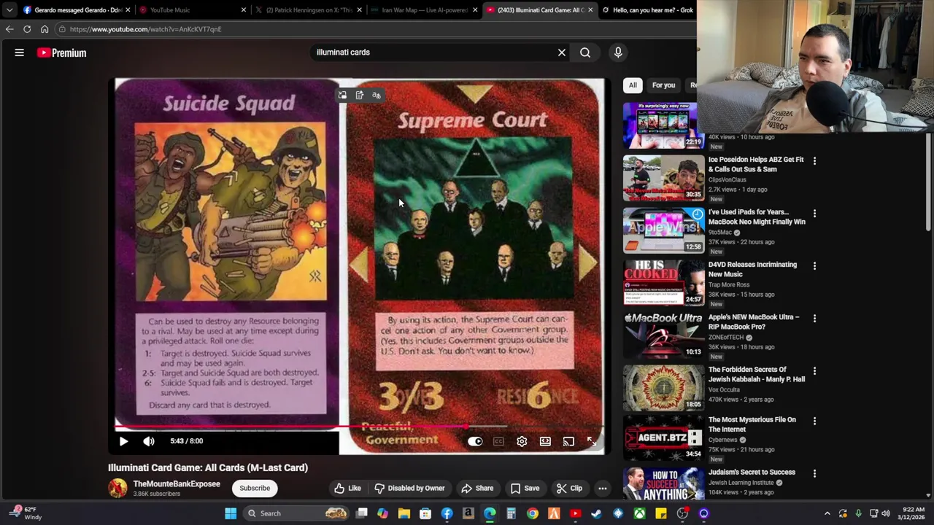Switch to the Iran War Map tab
Screen dimensions: 934x525
click(424, 10)
